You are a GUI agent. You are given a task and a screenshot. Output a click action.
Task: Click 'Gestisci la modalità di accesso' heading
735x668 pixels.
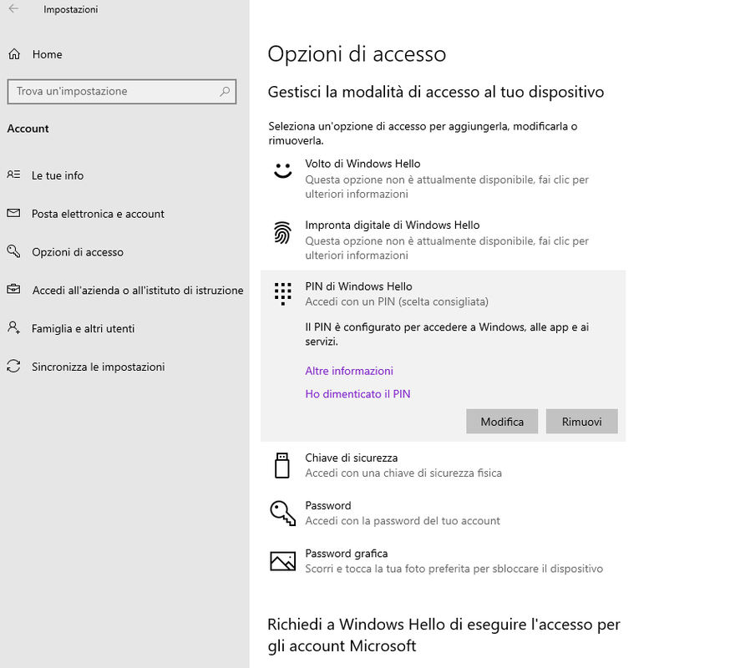coord(435,92)
